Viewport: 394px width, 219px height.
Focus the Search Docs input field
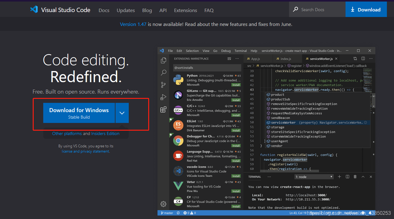[x=317, y=9]
